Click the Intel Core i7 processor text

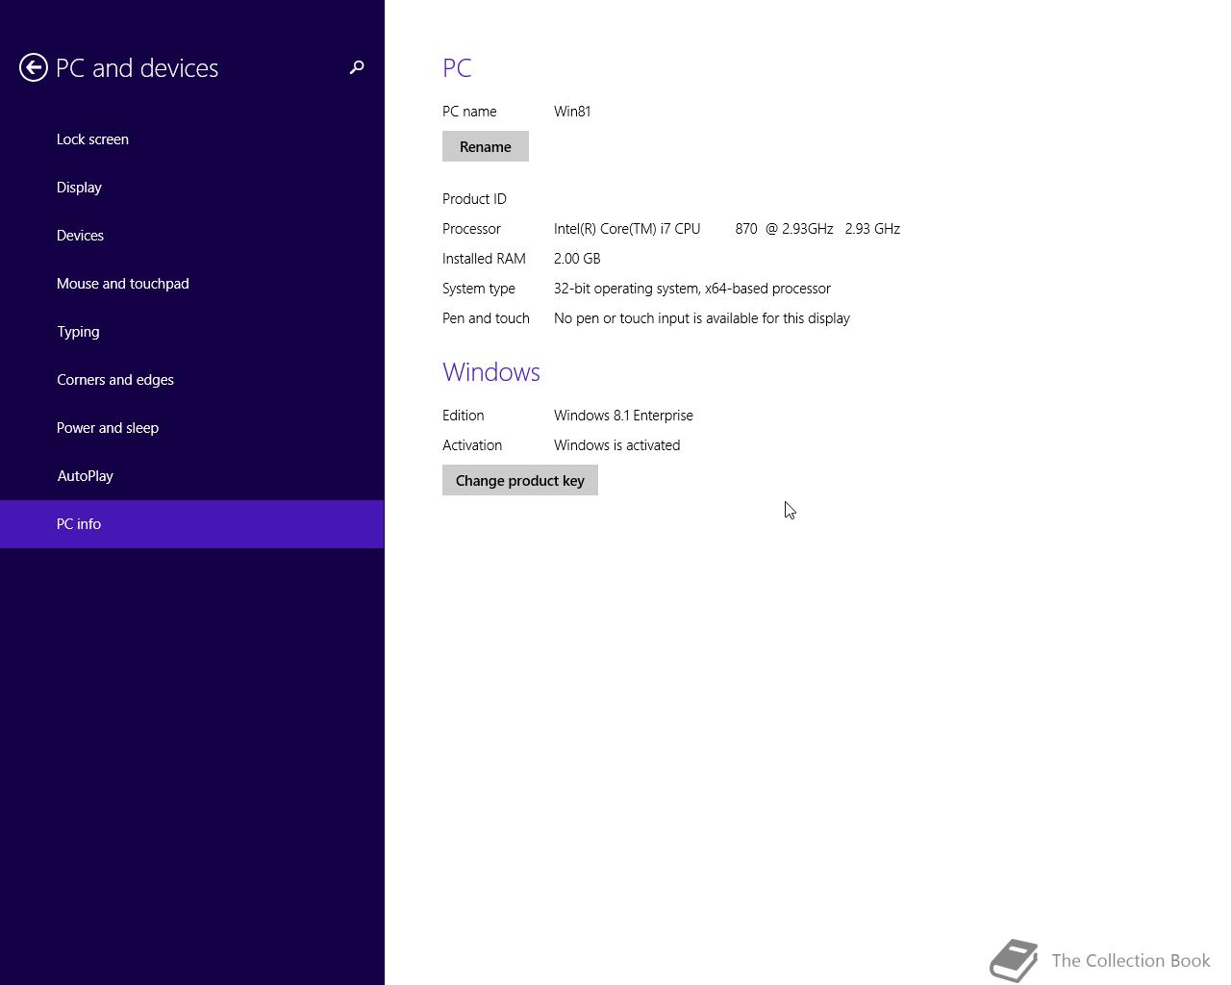tap(727, 229)
